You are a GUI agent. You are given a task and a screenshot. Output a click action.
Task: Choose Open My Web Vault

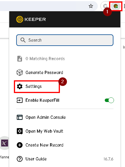(x=44, y=131)
